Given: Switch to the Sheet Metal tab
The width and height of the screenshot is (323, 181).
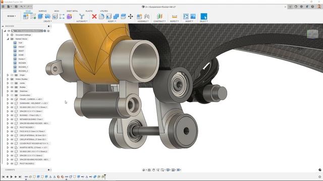Looking at the screenshot, I should 72,11.
